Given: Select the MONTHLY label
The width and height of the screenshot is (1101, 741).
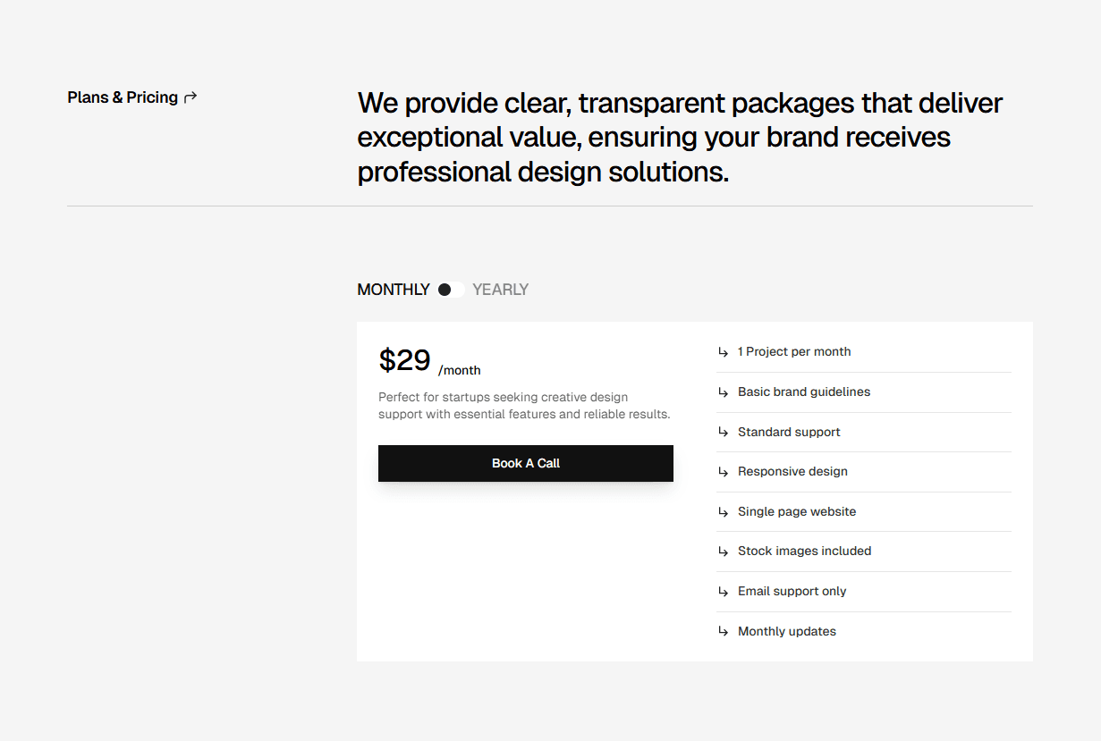Looking at the screenshot, I should 394,289.
